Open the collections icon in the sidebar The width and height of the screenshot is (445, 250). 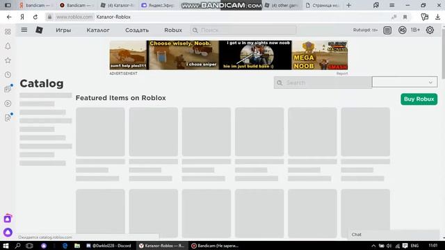(x=8, y=89)
